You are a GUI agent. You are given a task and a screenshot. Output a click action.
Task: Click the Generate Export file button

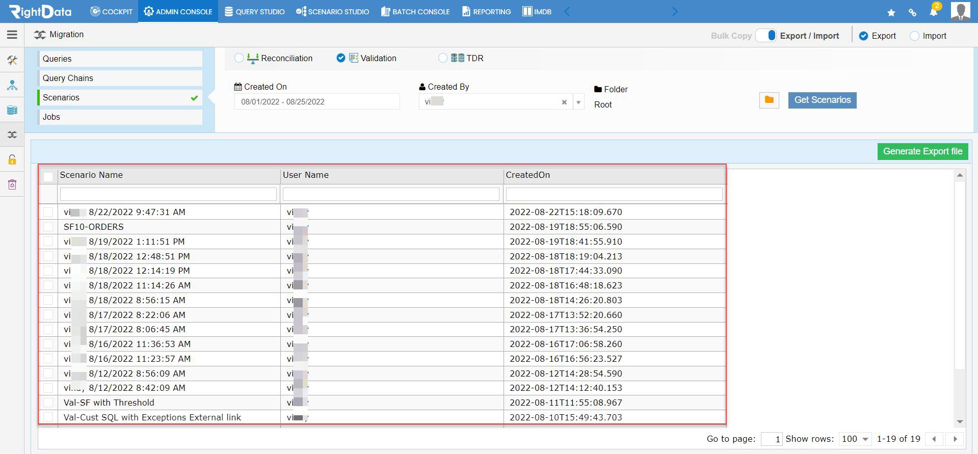[922, 151]
